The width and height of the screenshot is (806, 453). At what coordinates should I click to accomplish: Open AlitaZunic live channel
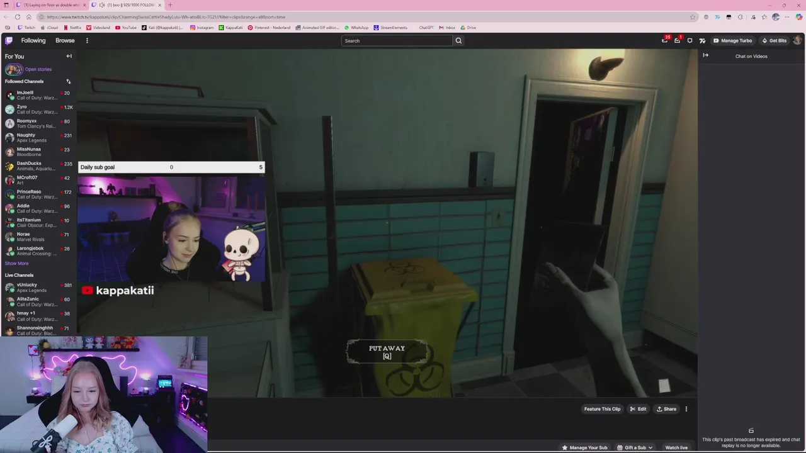tap(38, 302)
